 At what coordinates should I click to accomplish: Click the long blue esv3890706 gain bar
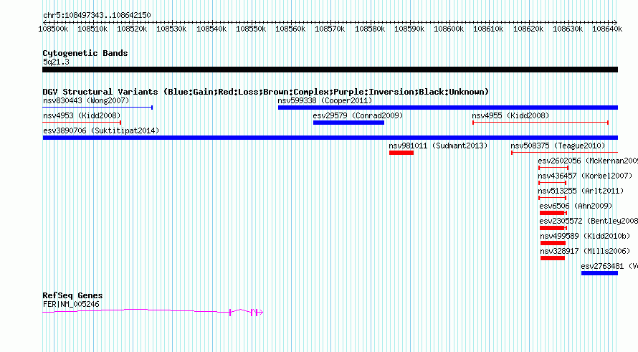(330, 138)
